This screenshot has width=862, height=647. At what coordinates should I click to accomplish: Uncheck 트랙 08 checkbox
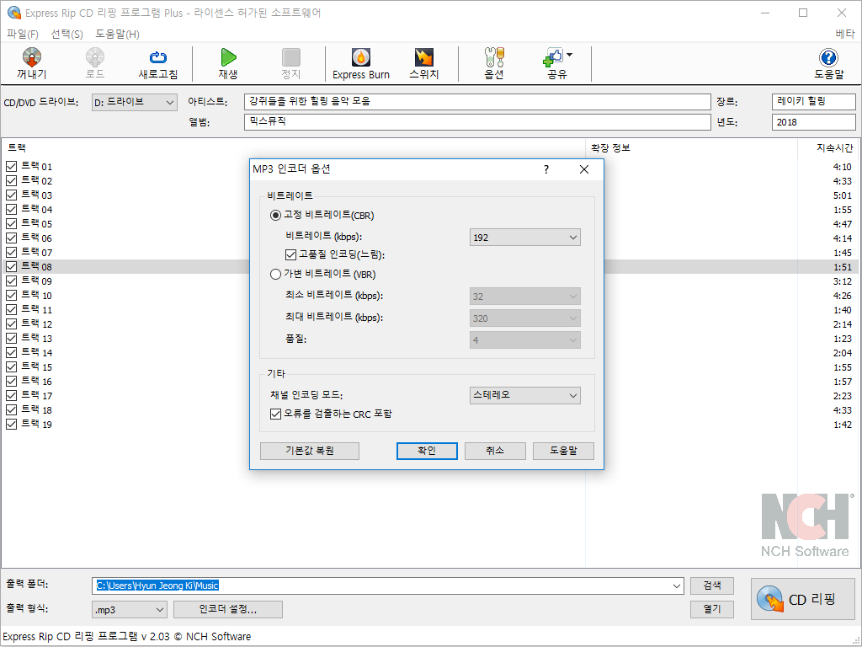point(11,266)
